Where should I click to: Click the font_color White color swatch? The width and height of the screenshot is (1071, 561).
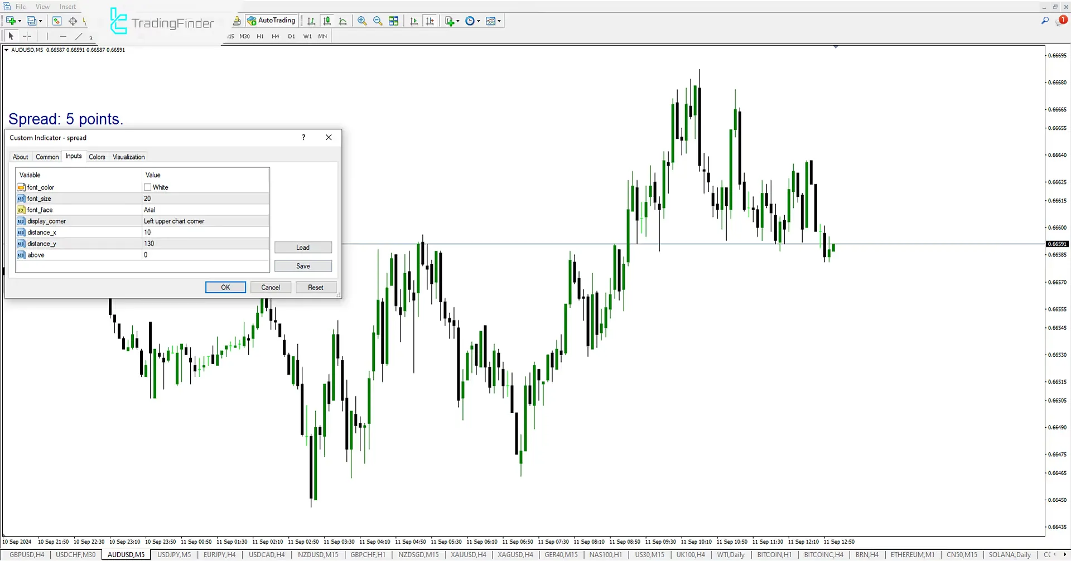[148, 187]
